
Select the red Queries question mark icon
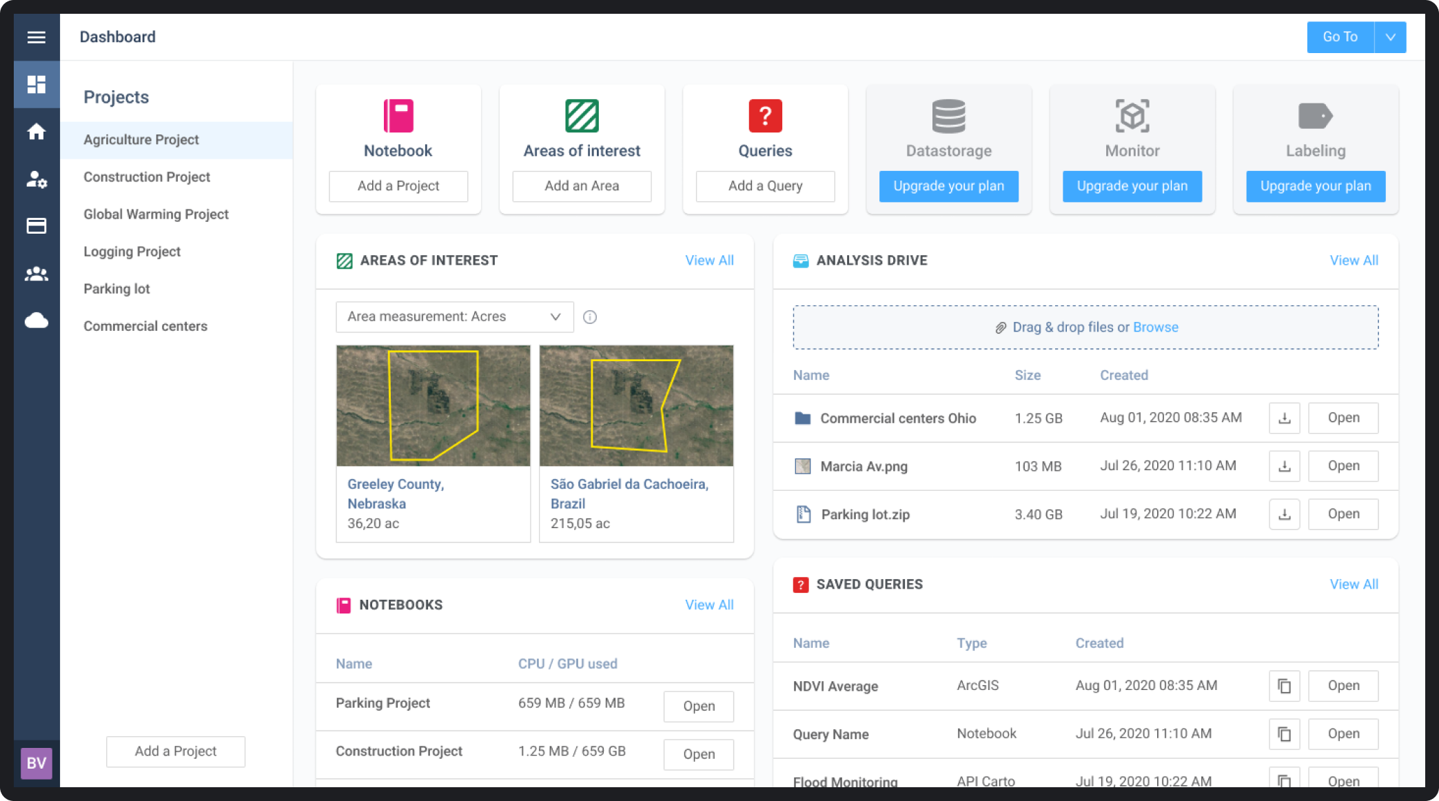click(765, 115)
